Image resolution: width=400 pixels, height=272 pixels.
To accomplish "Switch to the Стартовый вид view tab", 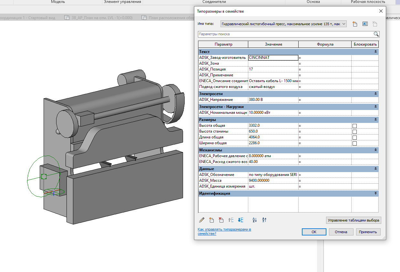I will (28, 18).
